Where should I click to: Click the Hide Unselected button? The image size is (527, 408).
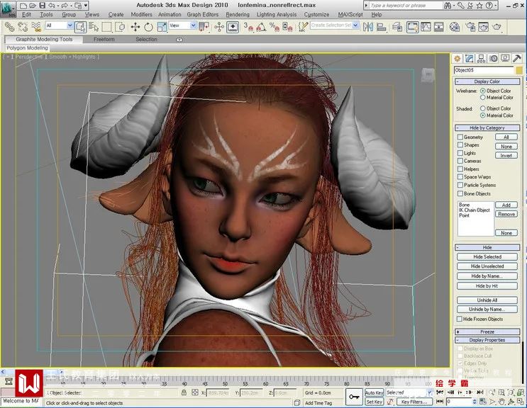(487, 266)
